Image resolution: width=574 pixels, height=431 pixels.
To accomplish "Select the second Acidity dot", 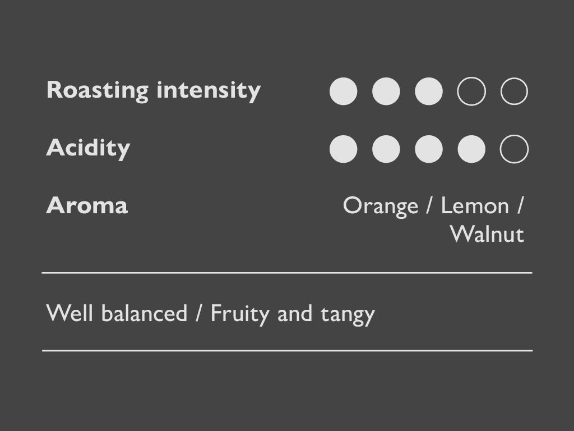I will coord(386,149).
